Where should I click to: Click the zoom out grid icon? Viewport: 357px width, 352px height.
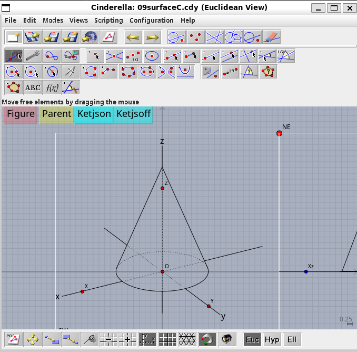click(108, 339)
